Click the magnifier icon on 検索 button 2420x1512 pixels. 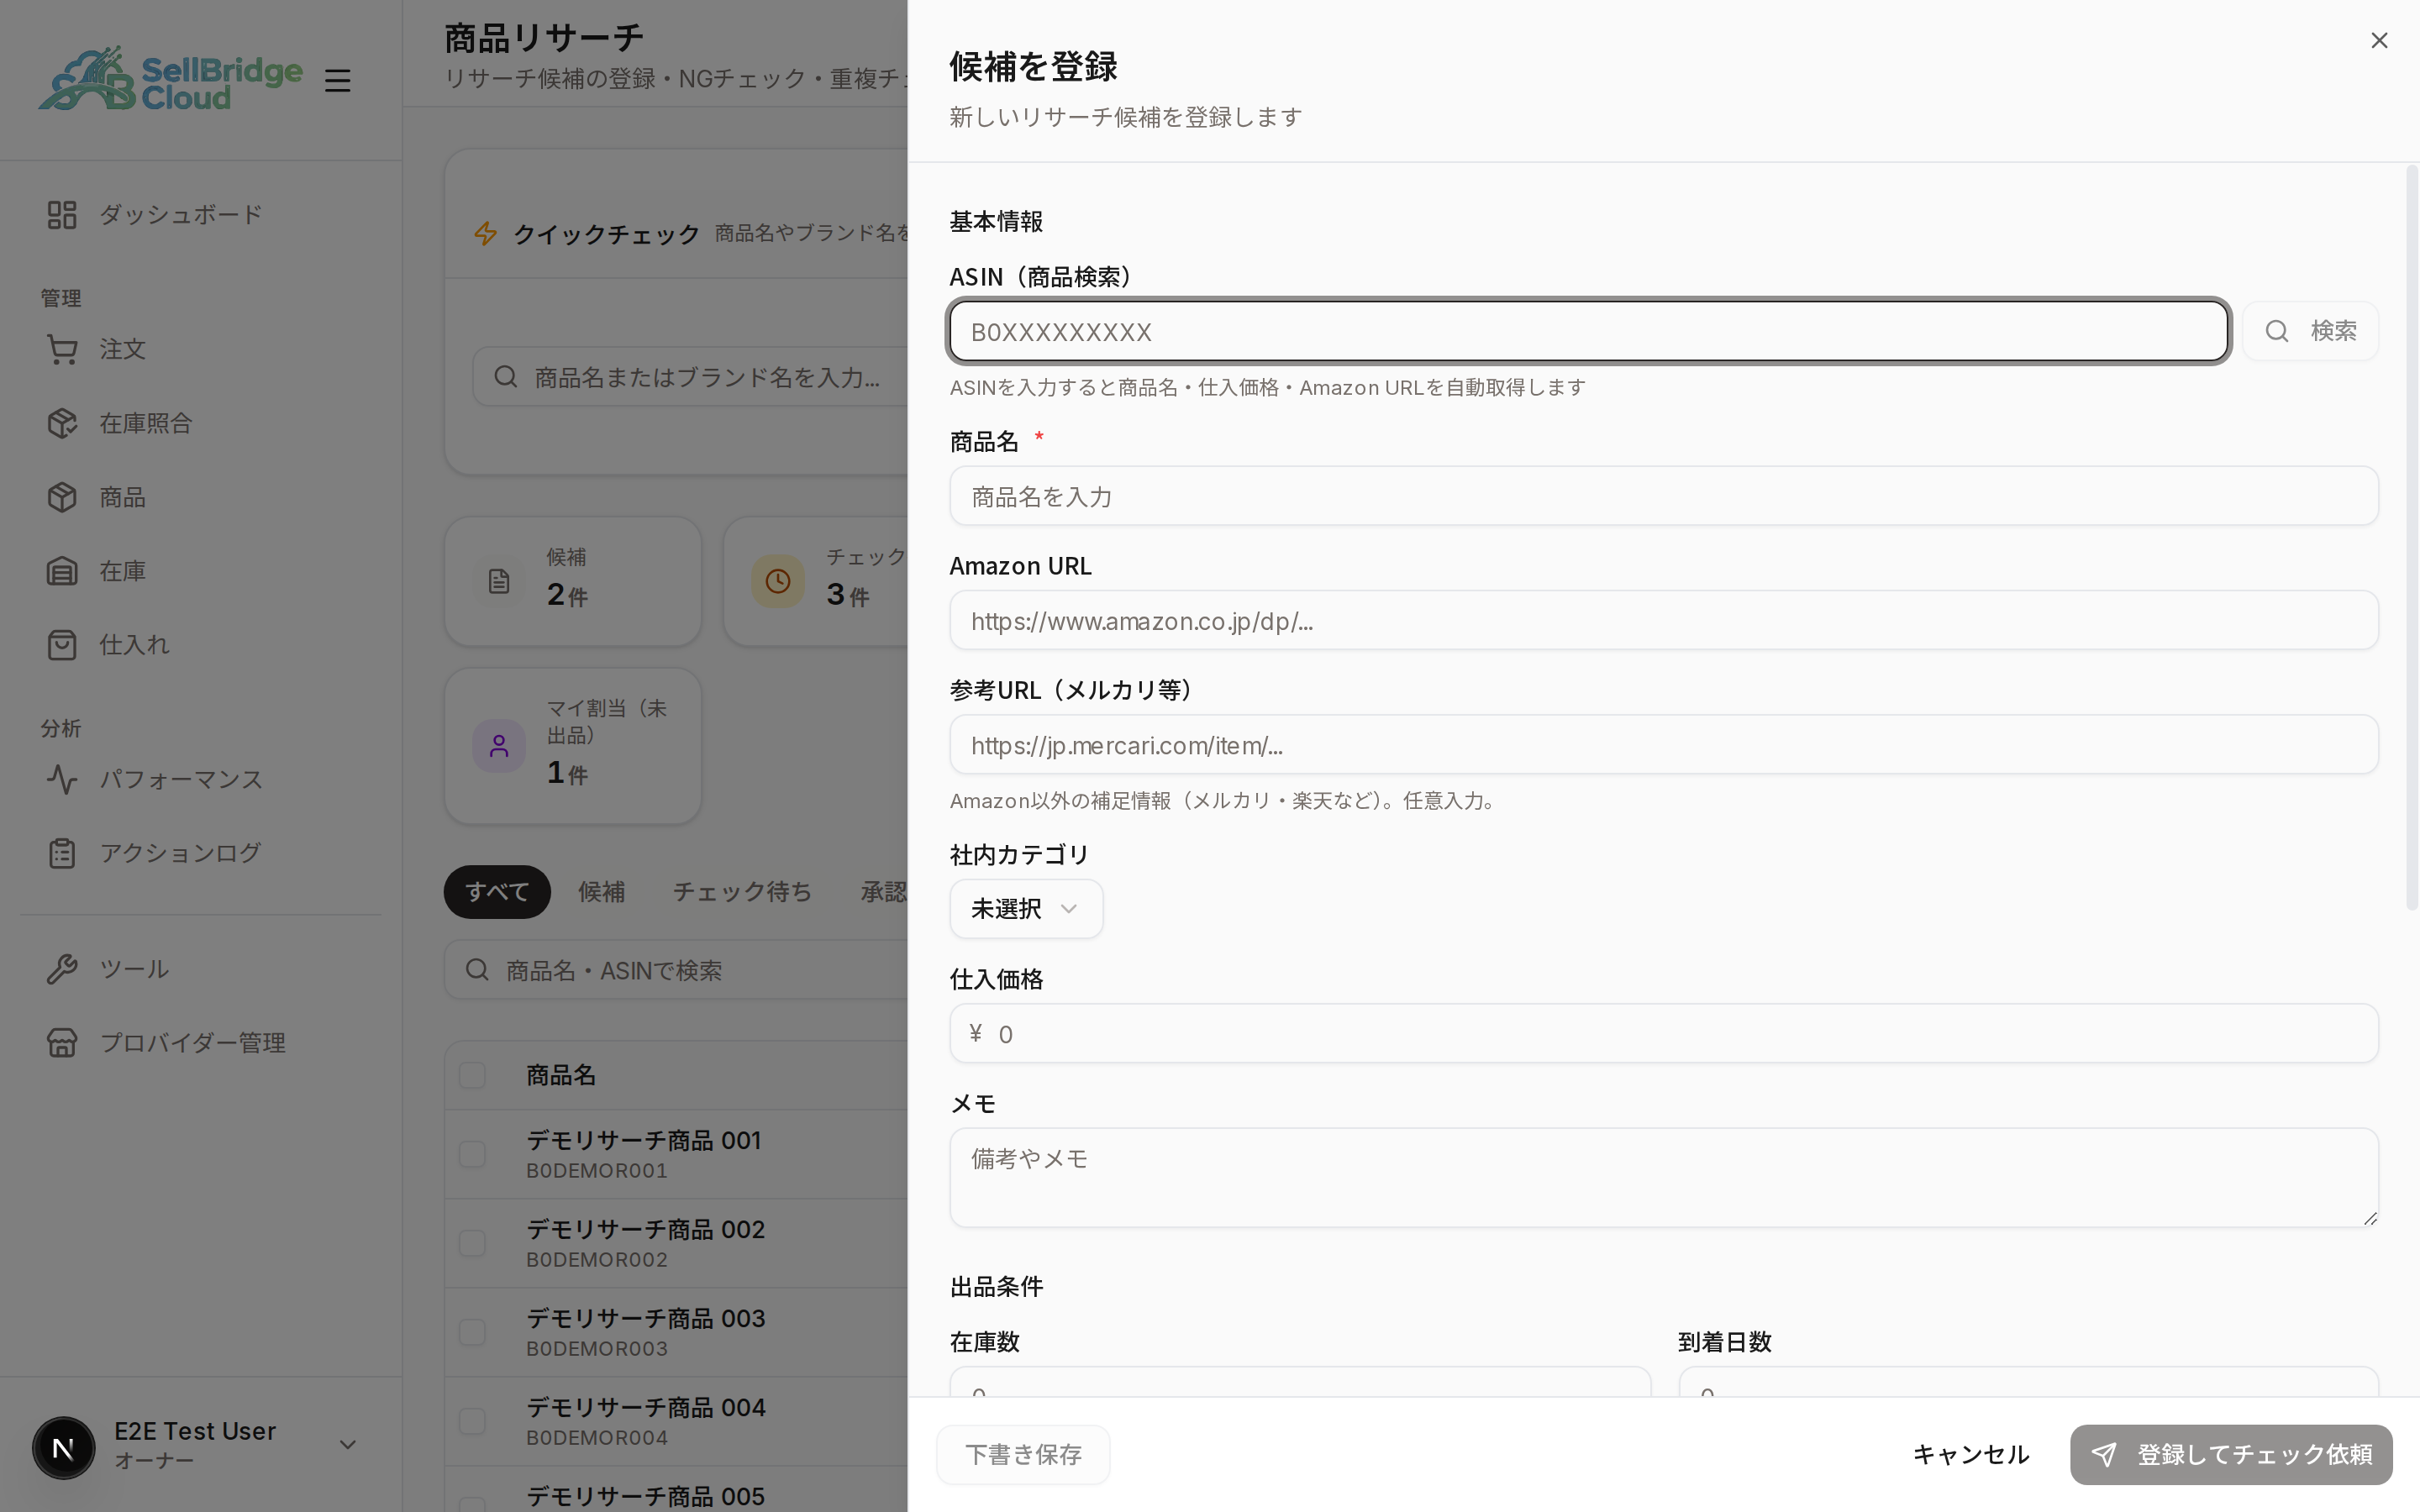(2277, 331)
